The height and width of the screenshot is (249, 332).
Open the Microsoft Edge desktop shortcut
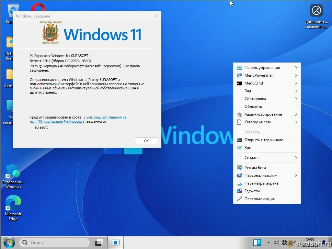(x=13, y=208)
